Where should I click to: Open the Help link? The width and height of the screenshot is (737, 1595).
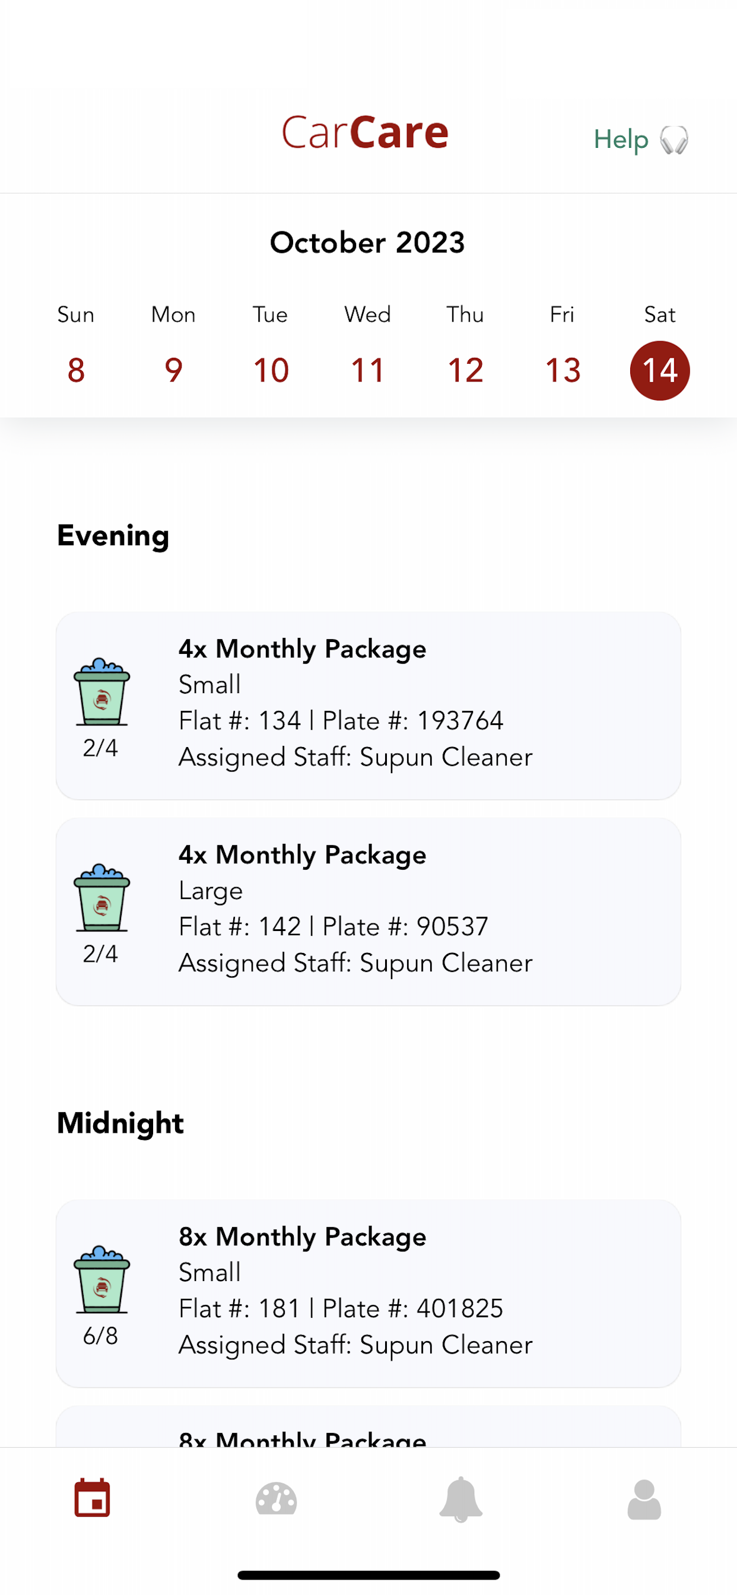[621, 140]
